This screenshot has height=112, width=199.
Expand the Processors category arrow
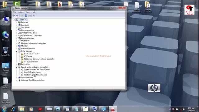pyautogui.click(x=17, y=64)
